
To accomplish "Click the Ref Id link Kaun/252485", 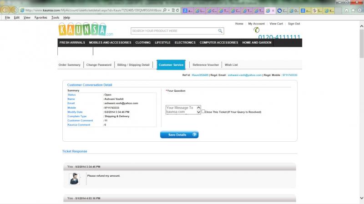I will point(200,75).
